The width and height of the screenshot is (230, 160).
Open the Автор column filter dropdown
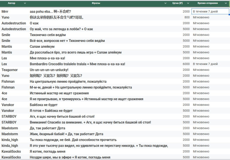25,3
